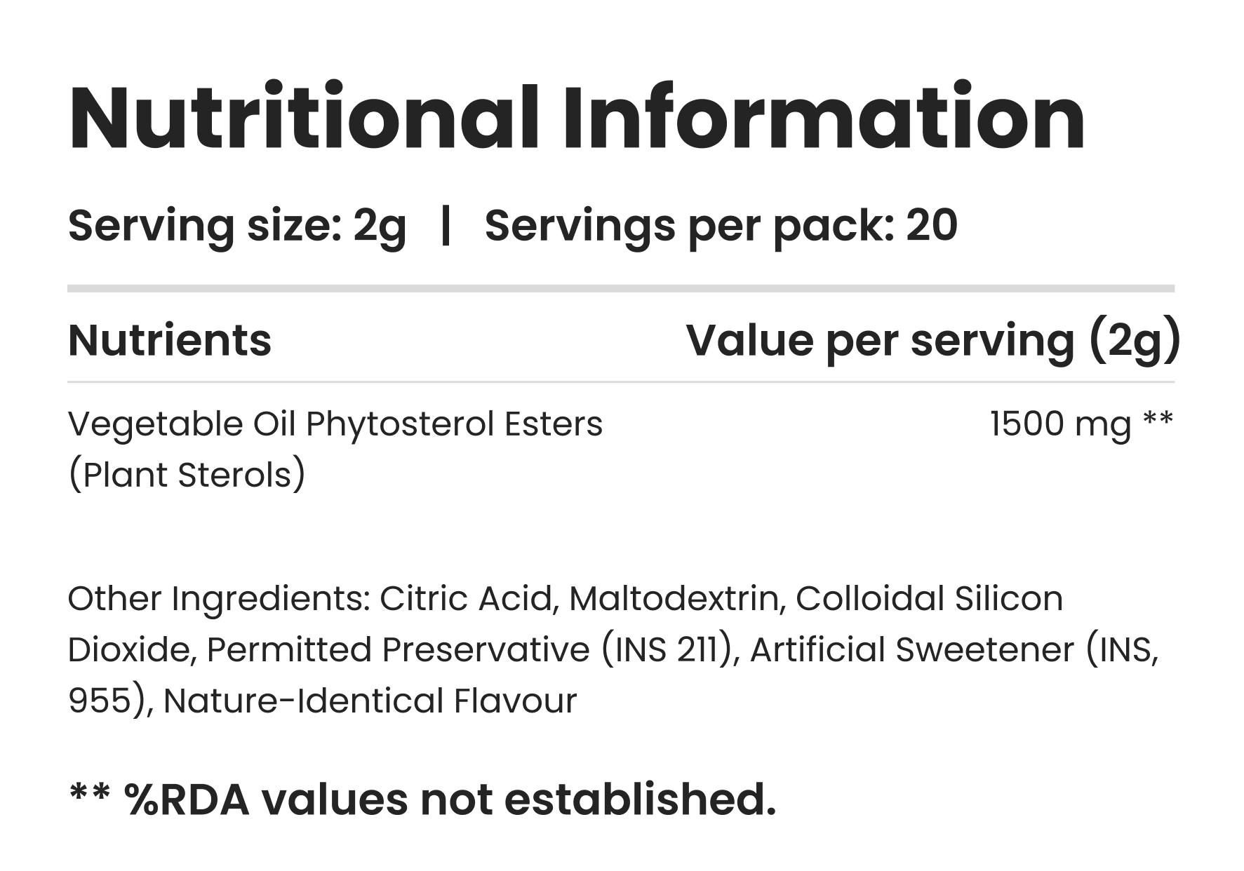This screenshot has height=871, width=1244.
Task: Click the "(Plant Sterols)" sub-label
Action: [187, 475]
